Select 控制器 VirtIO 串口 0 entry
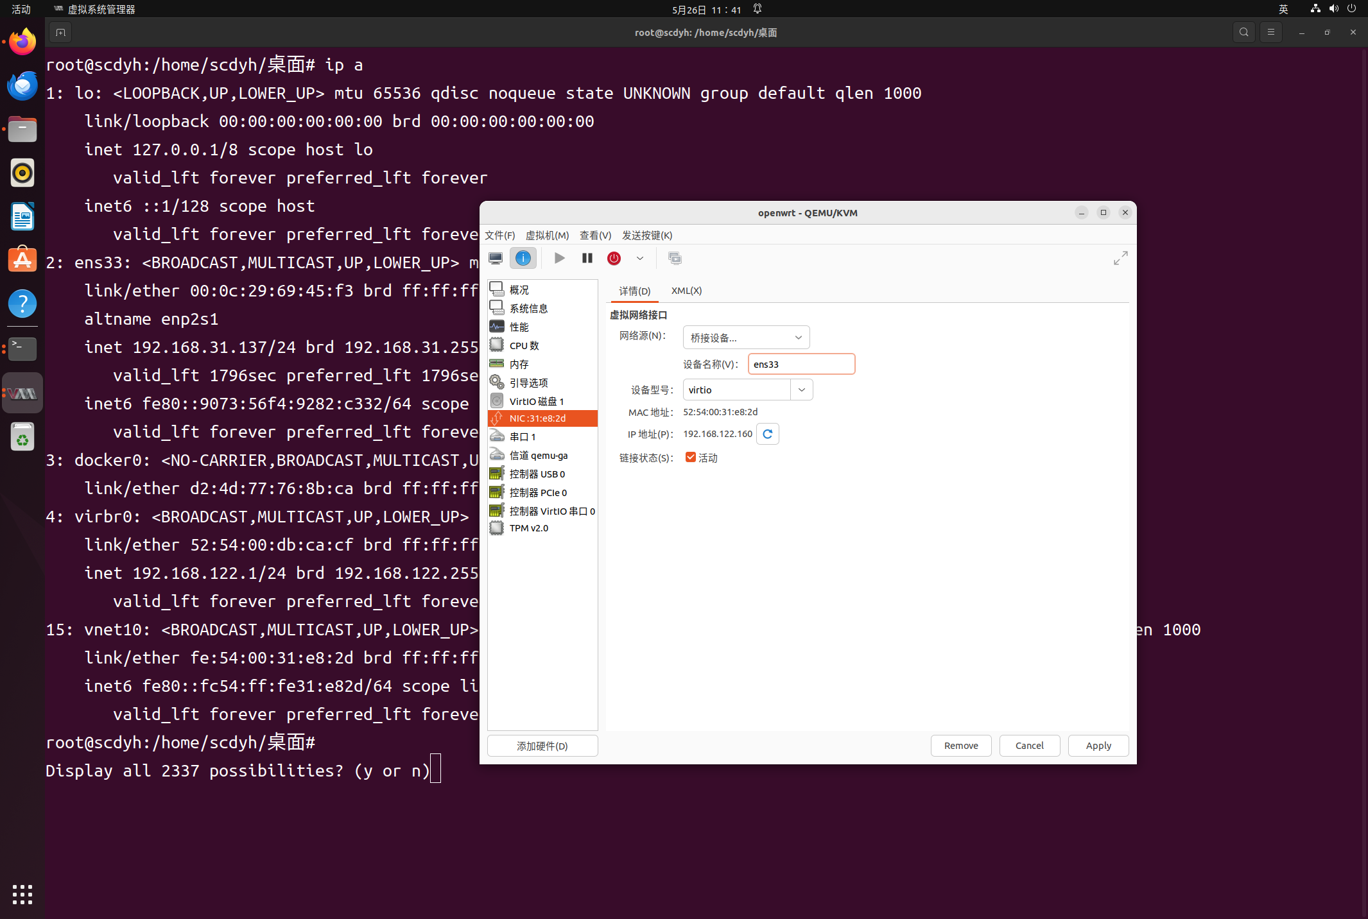 pyautogui.click(x=542, y=511)
